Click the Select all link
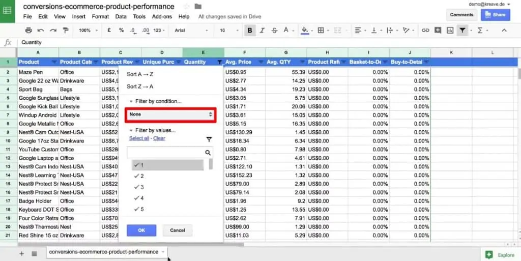Viewport: 521px width, 261px height. coord(139,138)
